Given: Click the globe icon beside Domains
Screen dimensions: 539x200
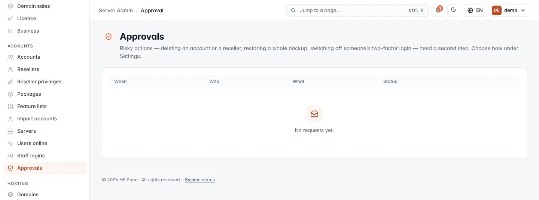Looking at the screenshot, I should (10, 194).
